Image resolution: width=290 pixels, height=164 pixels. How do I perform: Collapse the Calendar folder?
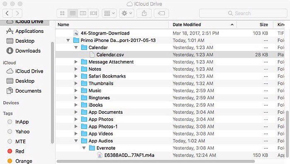point(76,47)
